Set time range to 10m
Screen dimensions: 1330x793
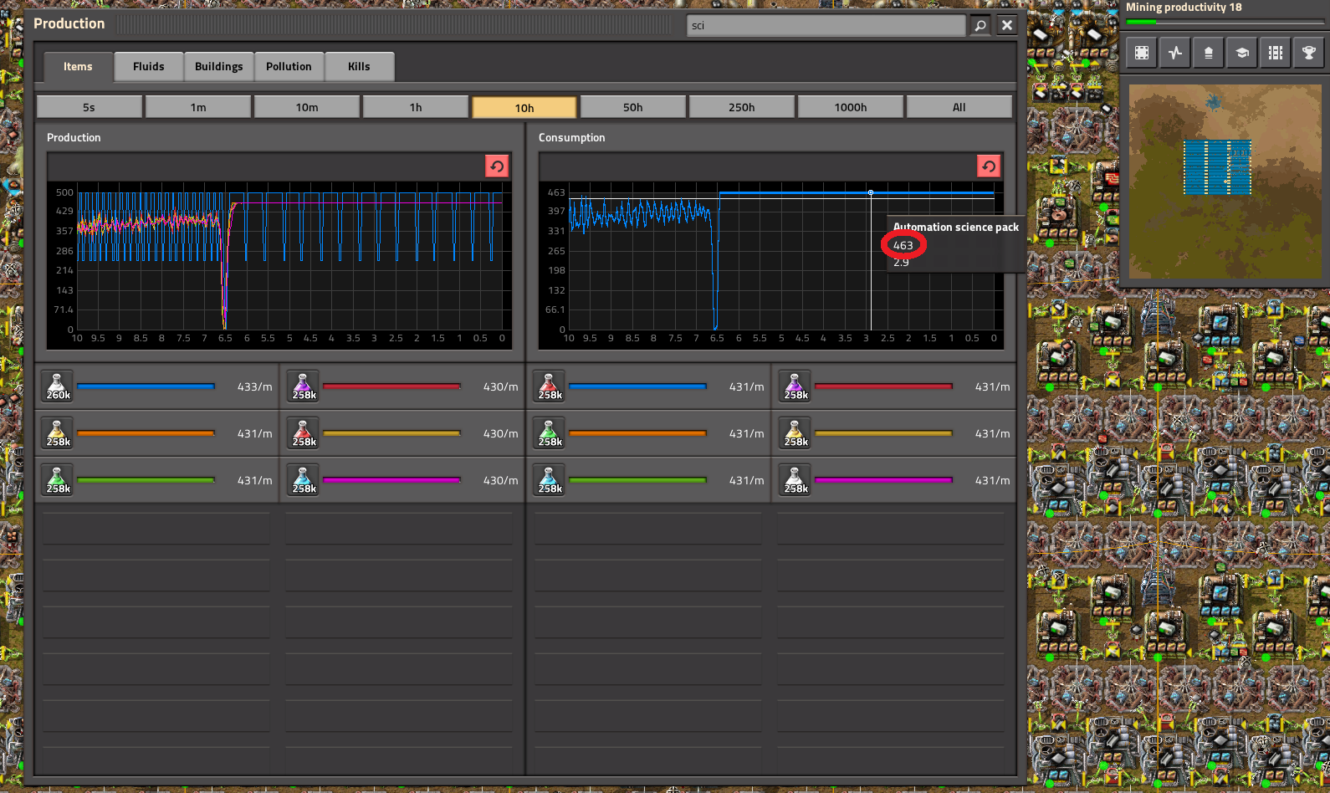coord(307,107)
